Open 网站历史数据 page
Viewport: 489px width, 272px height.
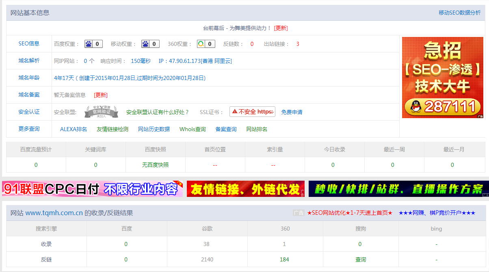154,129
